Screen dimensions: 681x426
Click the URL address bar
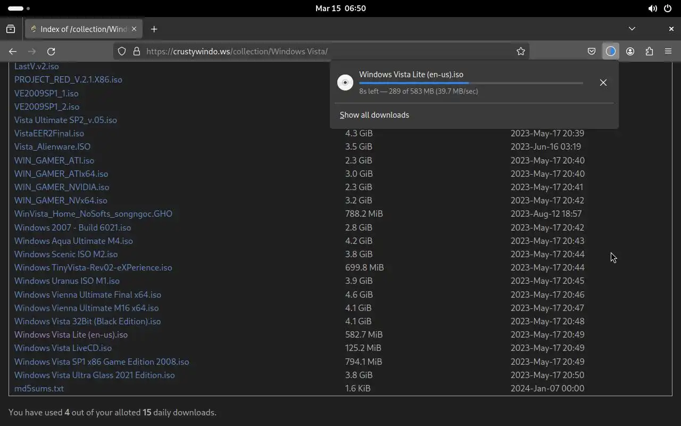point(319,52)
